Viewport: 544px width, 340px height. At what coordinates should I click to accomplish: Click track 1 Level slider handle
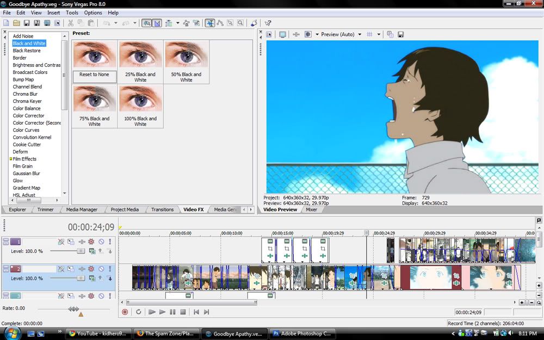(81, 251)
